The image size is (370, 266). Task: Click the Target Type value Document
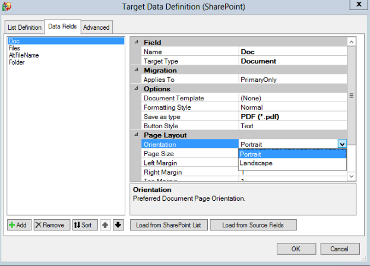(293, 61)
